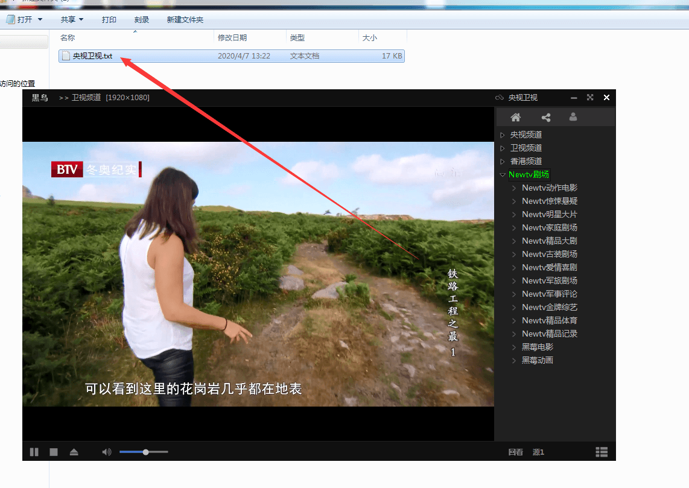This screenshot has width=689, height=488.
Task: Open the Home tab icon
Action: [x=515, y=117]
